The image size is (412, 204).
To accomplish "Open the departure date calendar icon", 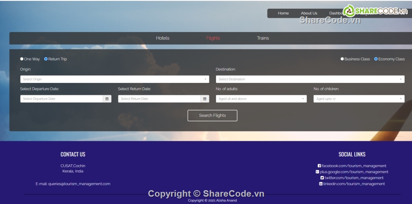I will [107, 99].
